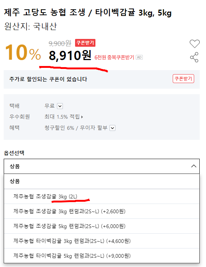Collapse the 상품 option dropdown chevron

tap(194, 166)
